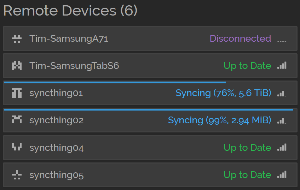Click the Disconnected status text
The image size is (300, 190).
tap(240, 38)
